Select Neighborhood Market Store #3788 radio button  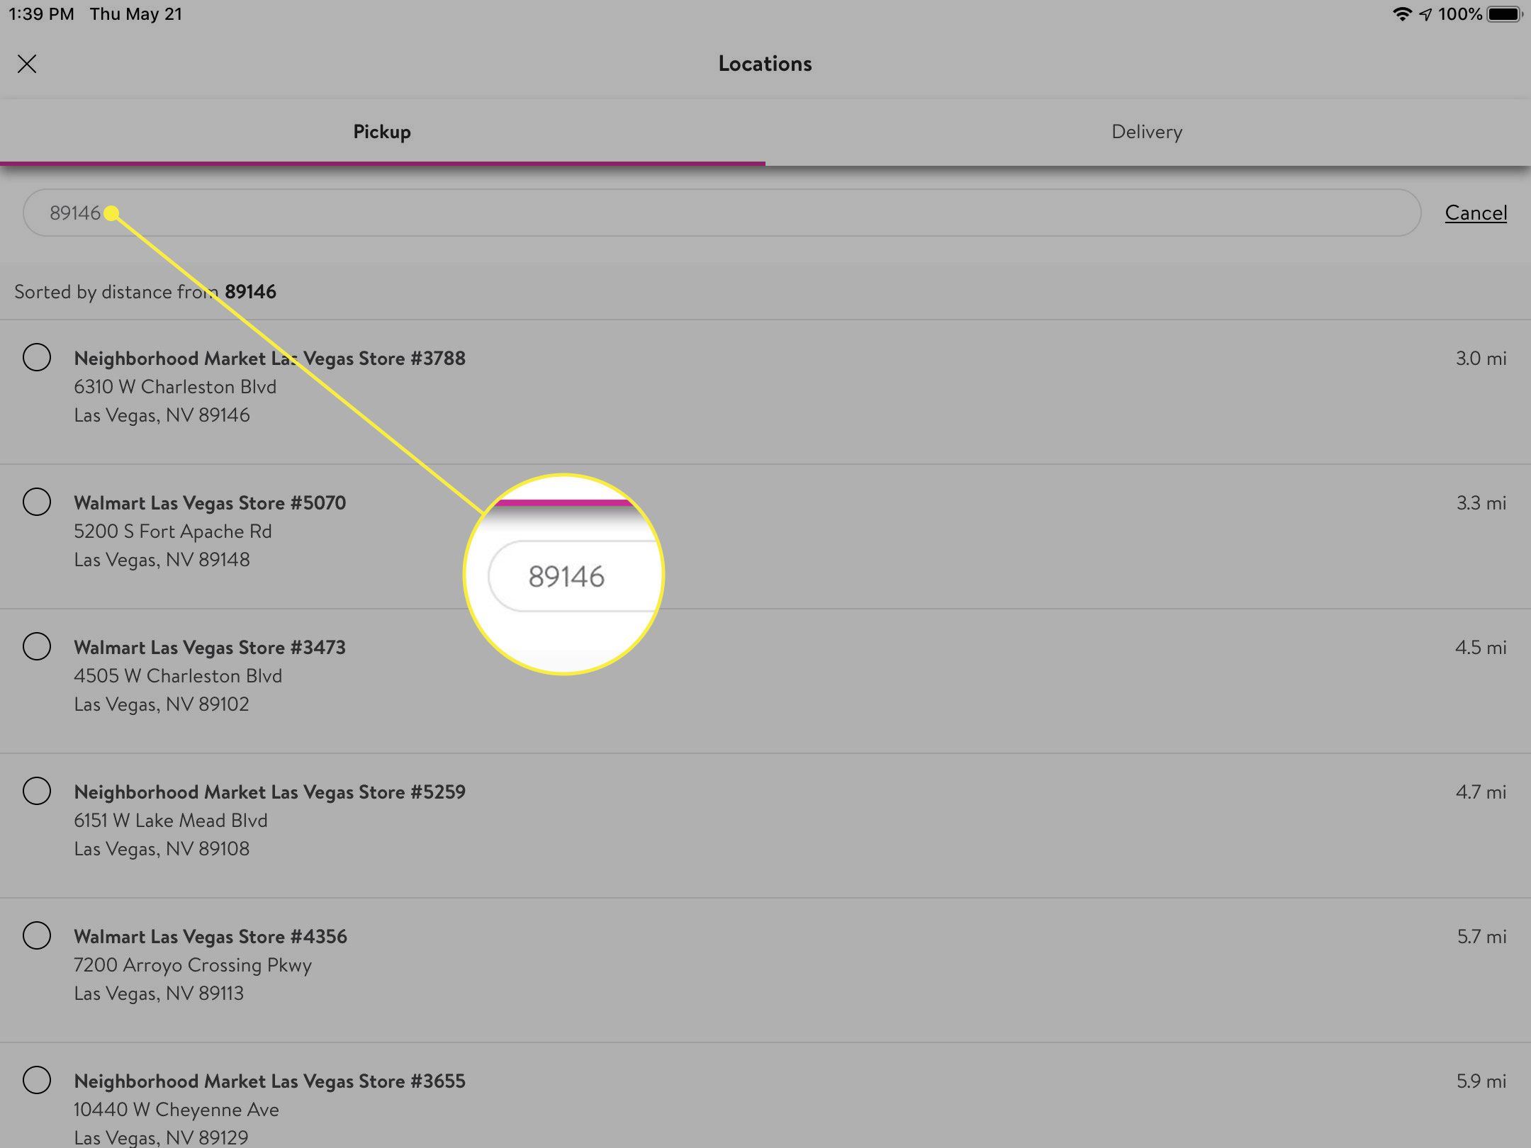tap(37, 357)
